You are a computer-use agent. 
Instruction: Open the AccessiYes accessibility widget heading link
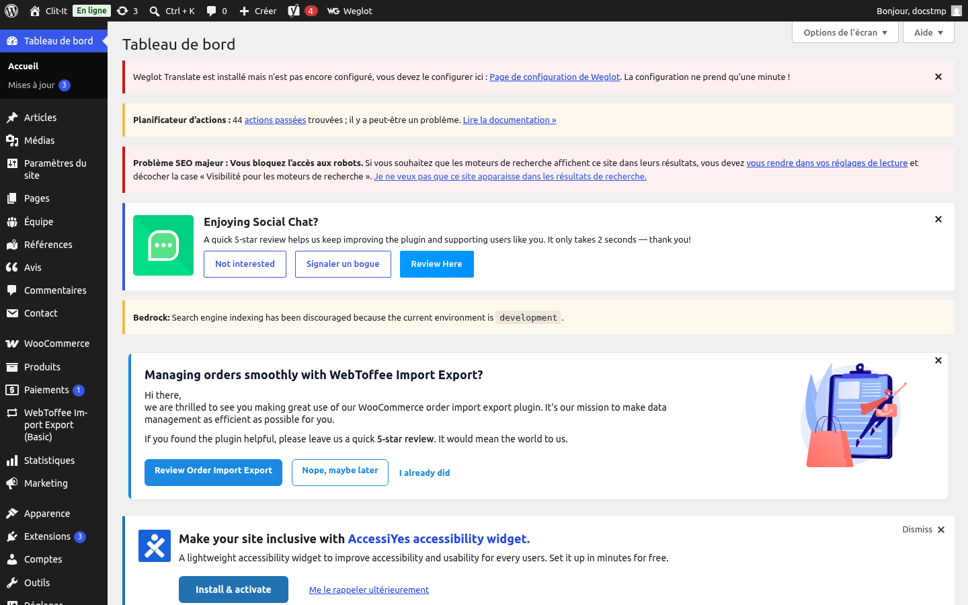tap(439, 538)
